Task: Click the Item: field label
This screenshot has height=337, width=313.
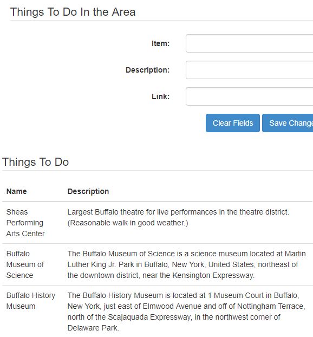Action: tap(160, 43)
